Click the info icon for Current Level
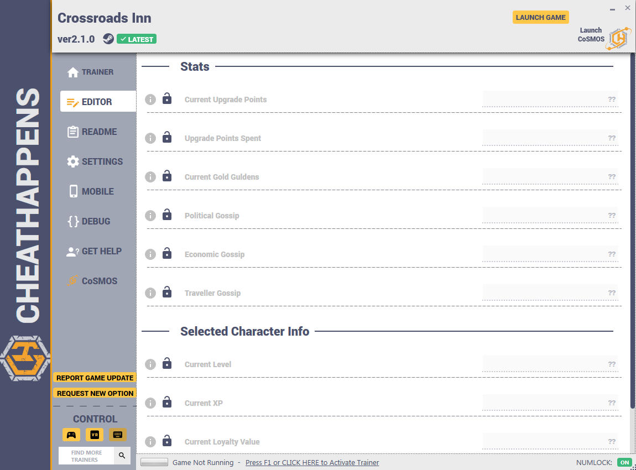636x470 pixels. [150, 364]
